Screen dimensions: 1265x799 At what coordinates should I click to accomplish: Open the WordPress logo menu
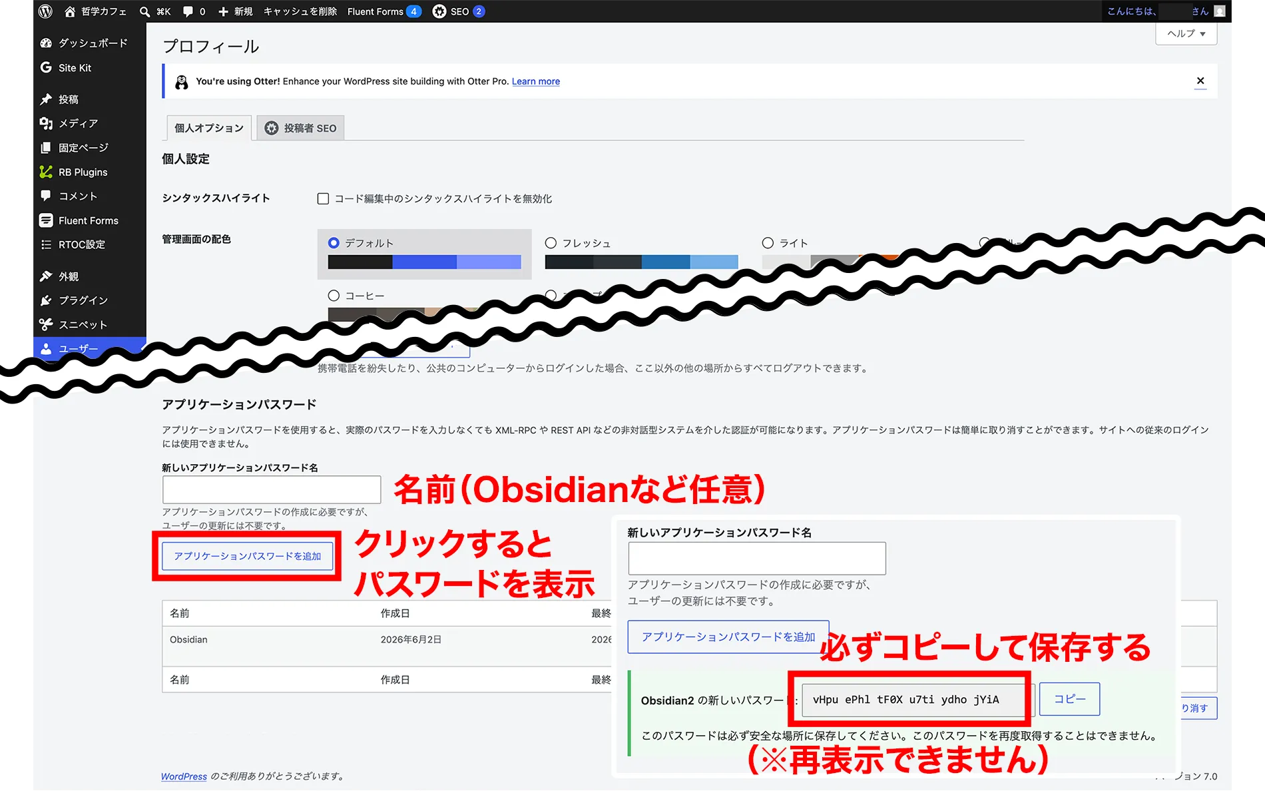[45, 11]
